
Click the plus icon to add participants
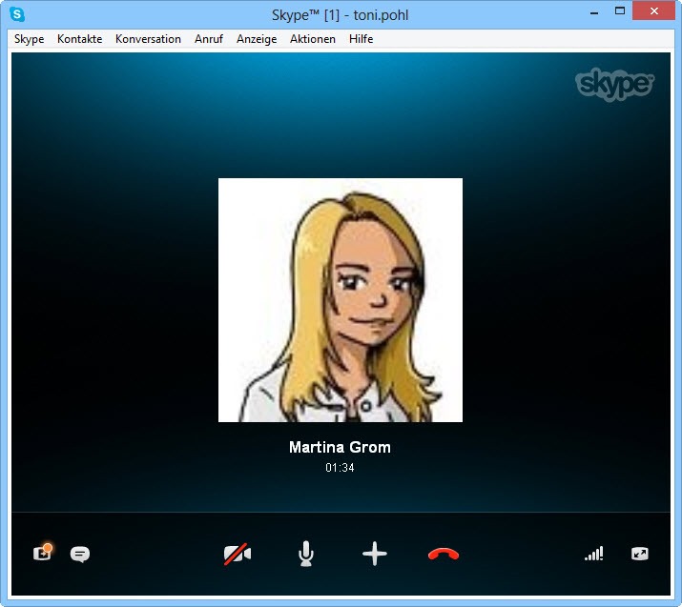pyautogui.click(x=375, y=554)
